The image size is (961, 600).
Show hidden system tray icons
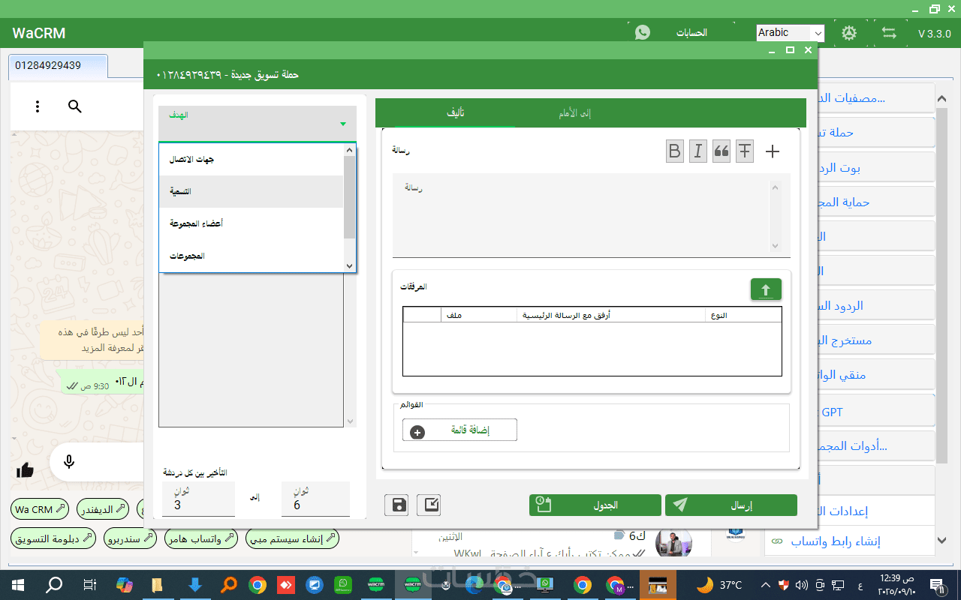point(765,585)
